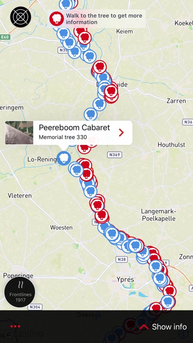This screenshot has width=193, height=343.
Task: Tap blue tree marker just above the callout
Action: pos(91,114)
